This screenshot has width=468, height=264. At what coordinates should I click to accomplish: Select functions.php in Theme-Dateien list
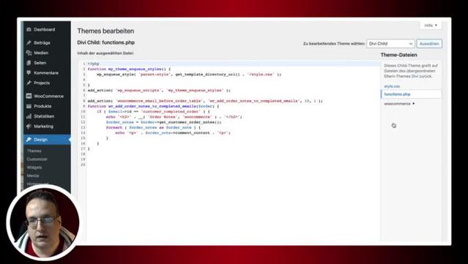coord(397,94)
